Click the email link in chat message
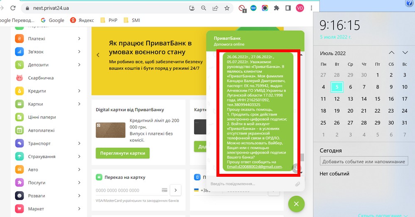The width and height of the screenshot is (415, 217). coord(254,167)
